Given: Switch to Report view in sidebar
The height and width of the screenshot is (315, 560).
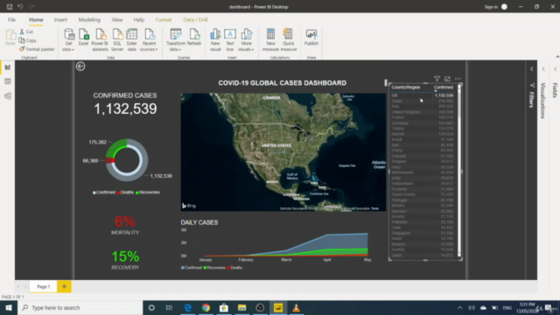Looking at the screenshot, I should tap(8, 67).
